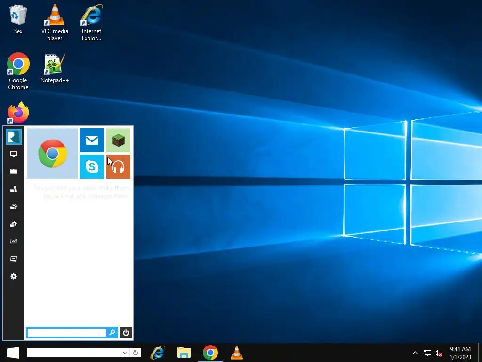Select Google Chrome desktop shortcut
The height and width of the screenshot is (362, 482).
point(18,71)
